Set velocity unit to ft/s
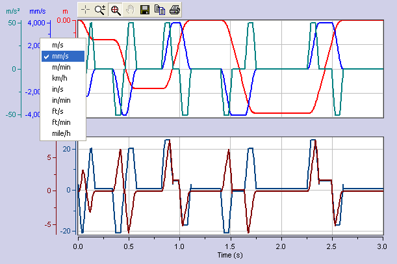The width and height of the screenshot is (397, 264). click(x=57, y=111)
